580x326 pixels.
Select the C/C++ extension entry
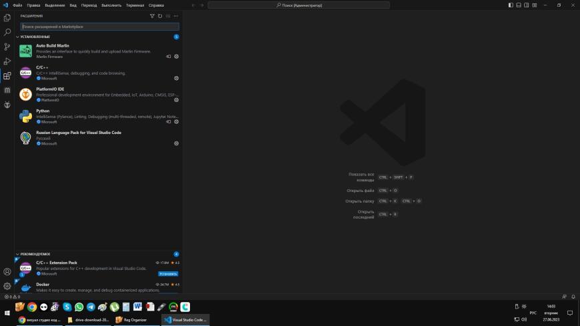(x=98, y=73)
